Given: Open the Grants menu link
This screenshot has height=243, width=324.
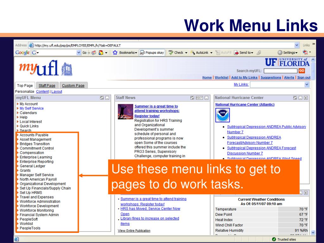Looking at the screenshot, I should click(25, 171).
